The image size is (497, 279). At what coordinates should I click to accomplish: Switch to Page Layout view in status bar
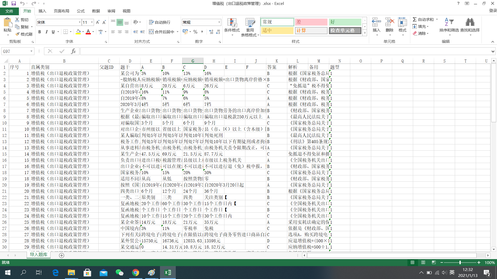[423, 262]
